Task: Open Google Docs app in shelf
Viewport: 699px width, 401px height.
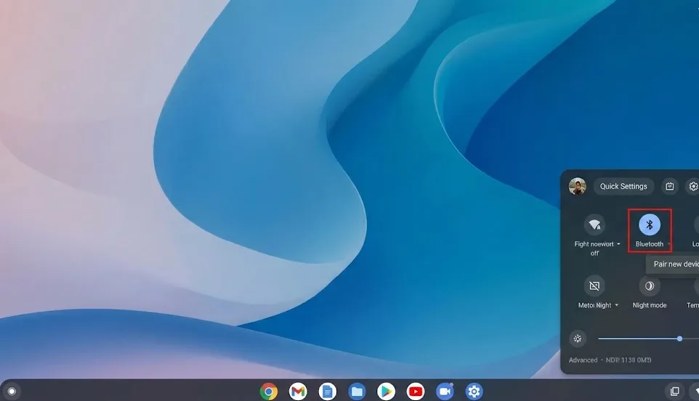Action: pyautogui.click(x=327, y=392)
